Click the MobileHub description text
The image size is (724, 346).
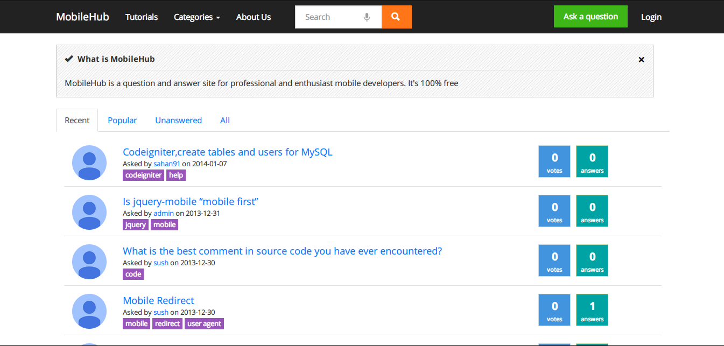coord(262,83)
